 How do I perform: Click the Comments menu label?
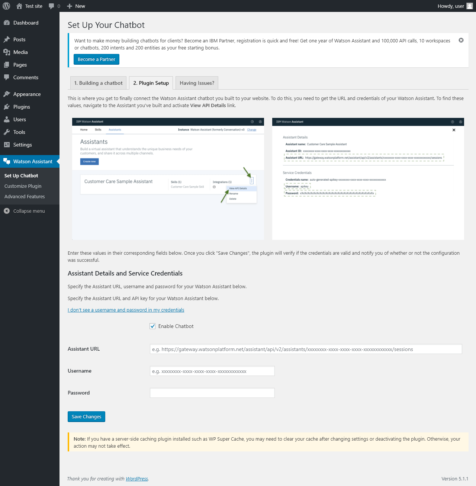pos(26,77)
